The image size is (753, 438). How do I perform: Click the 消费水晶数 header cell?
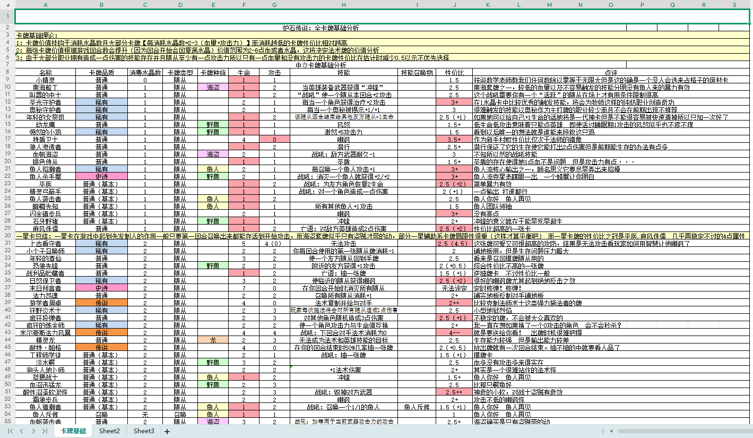point(145,73)
